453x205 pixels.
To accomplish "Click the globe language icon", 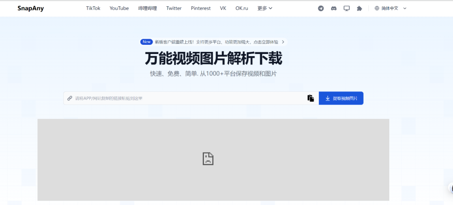I will coord(377,8).
